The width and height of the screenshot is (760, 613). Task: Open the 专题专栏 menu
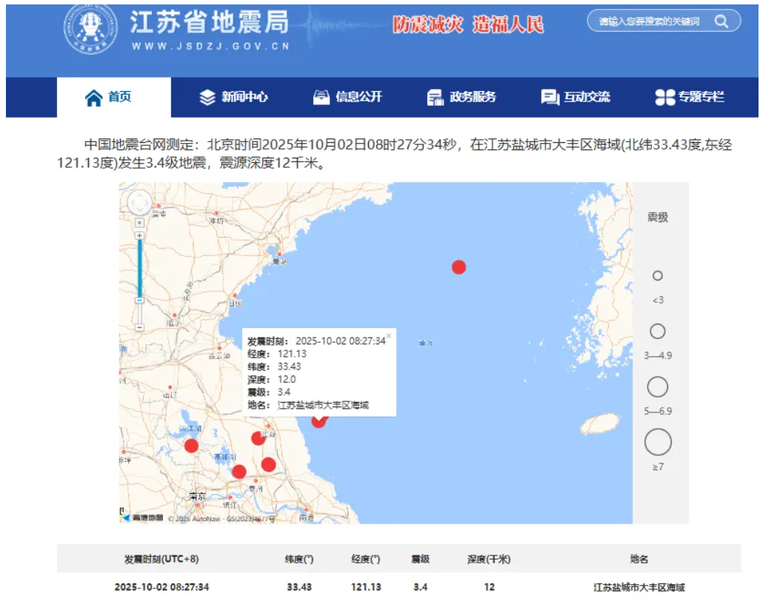click(690, 97)
